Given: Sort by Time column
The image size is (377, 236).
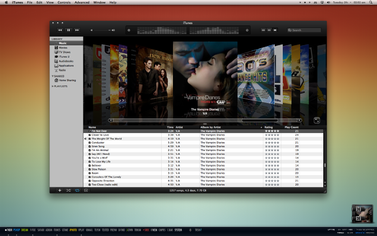Looking at the screenshot, I should point(170,127).
